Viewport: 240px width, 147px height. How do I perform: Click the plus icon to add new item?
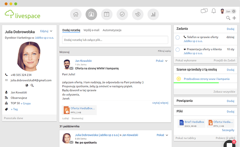(234, 18)
